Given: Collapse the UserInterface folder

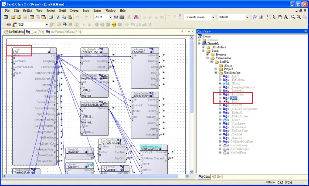Looking at the screenshot, I should pyautogui.click(x=216, y=72).
